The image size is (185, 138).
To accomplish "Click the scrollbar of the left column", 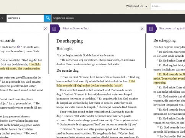I will coord(49,54).
